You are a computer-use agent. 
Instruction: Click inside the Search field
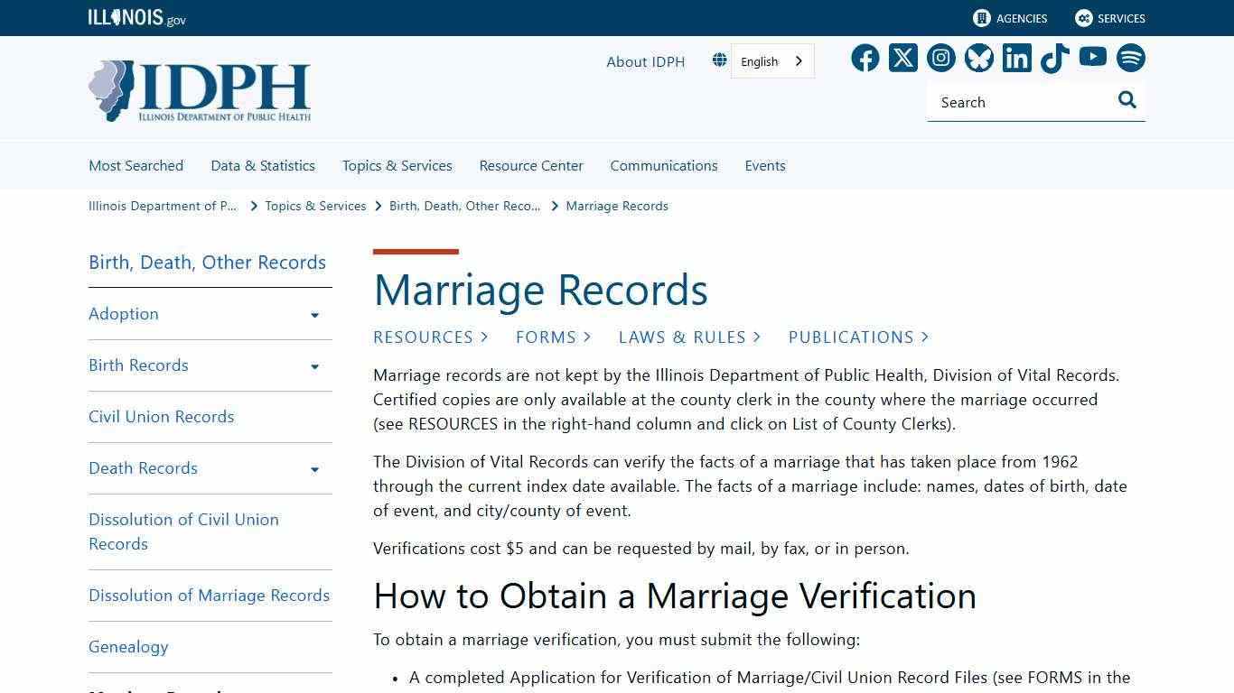click(x=1012, y=102)
